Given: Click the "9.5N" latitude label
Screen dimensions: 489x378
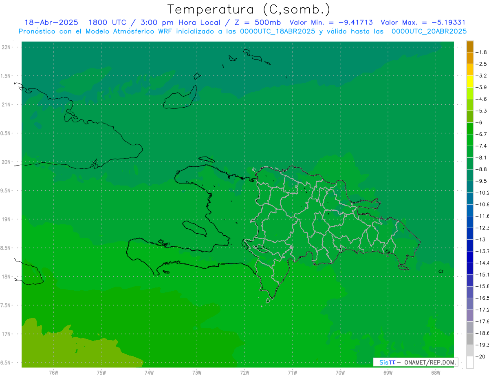Looking at the screenshot, I should pyautogui.click(x=6, y=190).
